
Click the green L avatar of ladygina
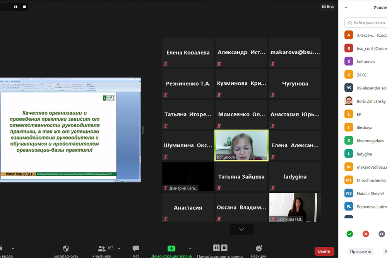[x=349, y=154]
